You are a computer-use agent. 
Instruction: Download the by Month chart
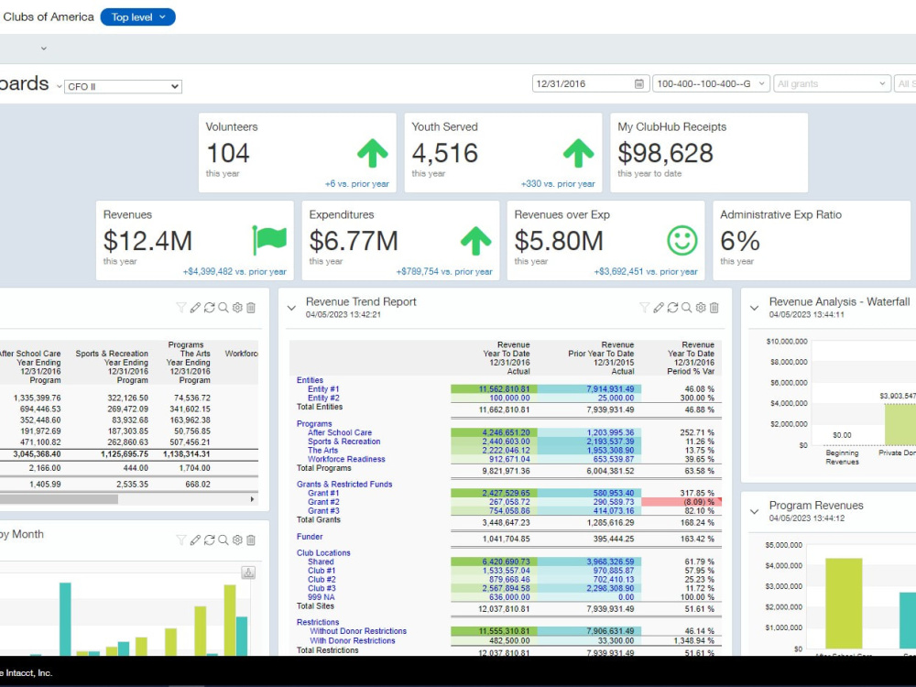(248, 572)
